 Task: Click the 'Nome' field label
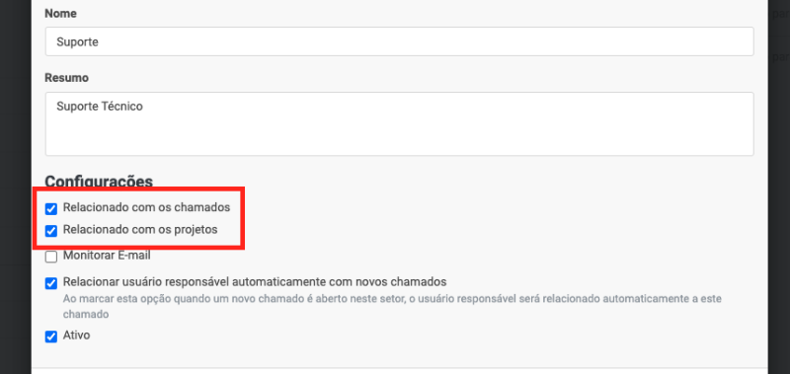coord(60,14)
